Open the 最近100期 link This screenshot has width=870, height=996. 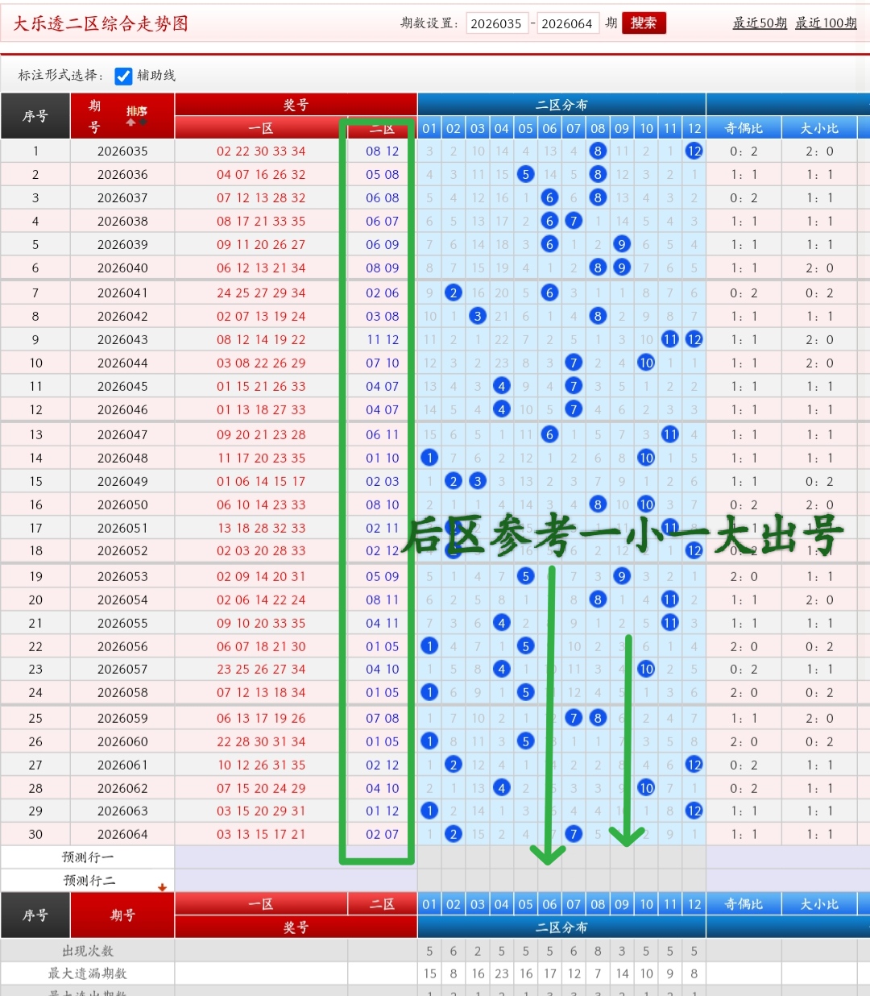coord(826,23)
